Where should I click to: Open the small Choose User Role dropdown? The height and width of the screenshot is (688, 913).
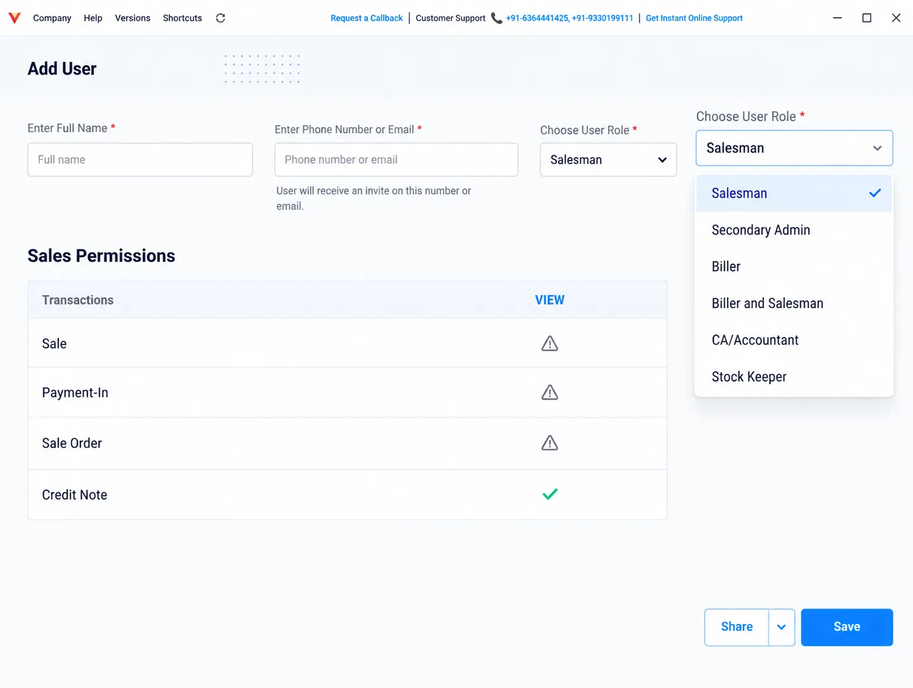coord(608,160)
